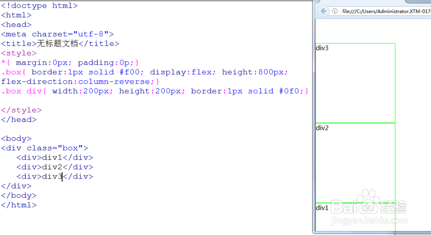Click the flex-direction:column-reverse line
431x235 pixels.
click(80, 81)
